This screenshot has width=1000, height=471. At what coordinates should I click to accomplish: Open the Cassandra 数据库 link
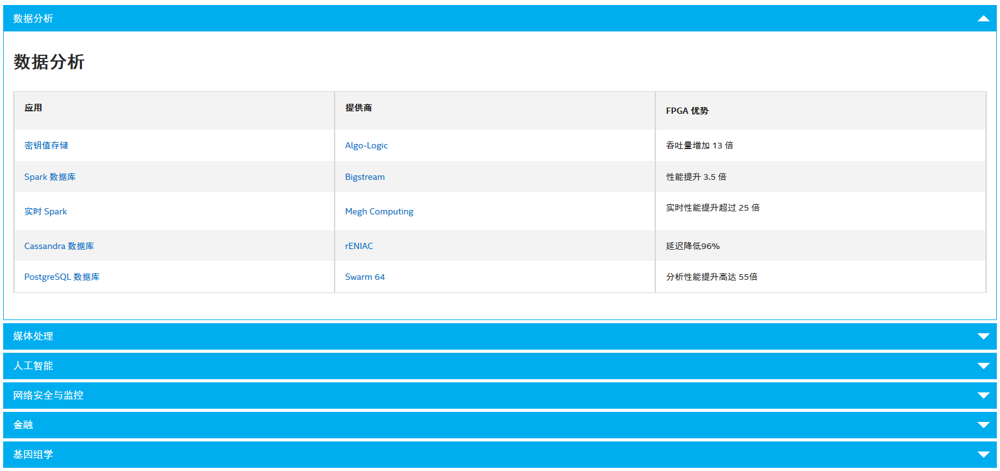[59, 246]
